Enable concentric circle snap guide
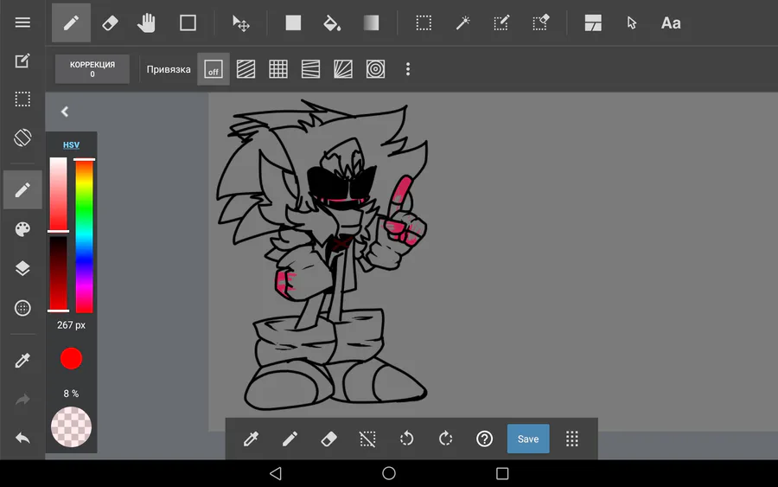Image resolution: width=778 pixels, height=487 pixels. pyautogui.click(x=376, y=69)
